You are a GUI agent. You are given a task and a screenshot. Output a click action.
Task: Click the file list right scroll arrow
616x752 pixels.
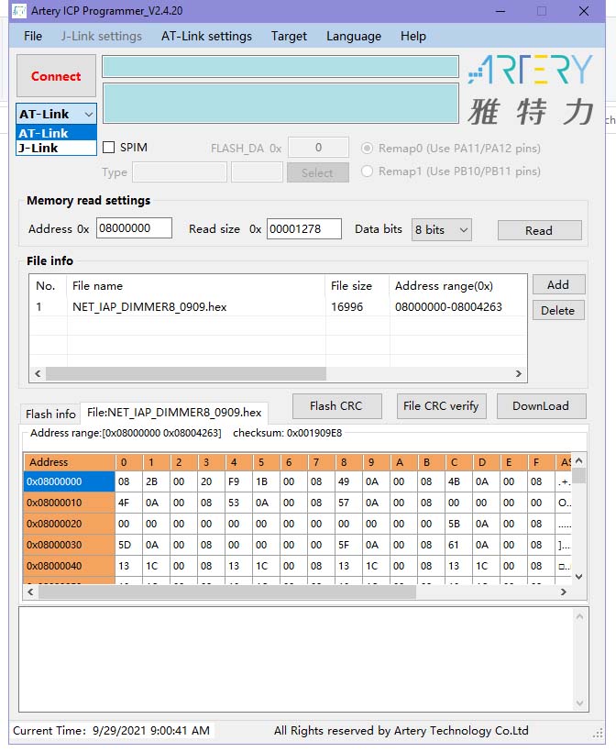(x=519, y=374)
